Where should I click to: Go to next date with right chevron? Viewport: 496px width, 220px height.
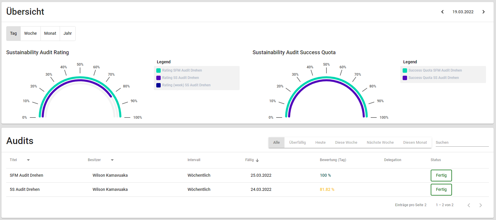click(x=484, y=12)
